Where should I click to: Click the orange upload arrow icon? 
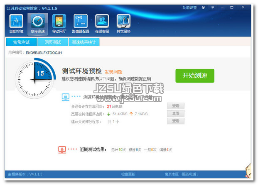coord(131,114)
